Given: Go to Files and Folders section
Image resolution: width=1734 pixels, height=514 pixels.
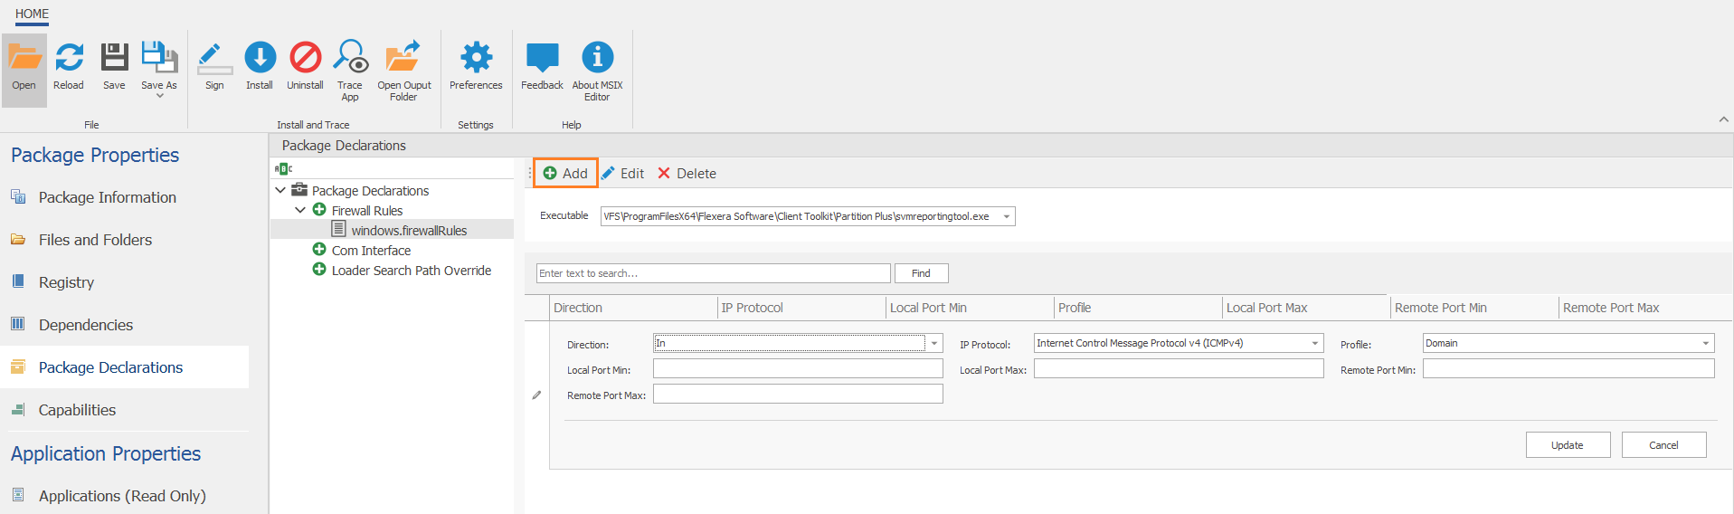Looking at the screenshot, I should click(x=95, y=240).
